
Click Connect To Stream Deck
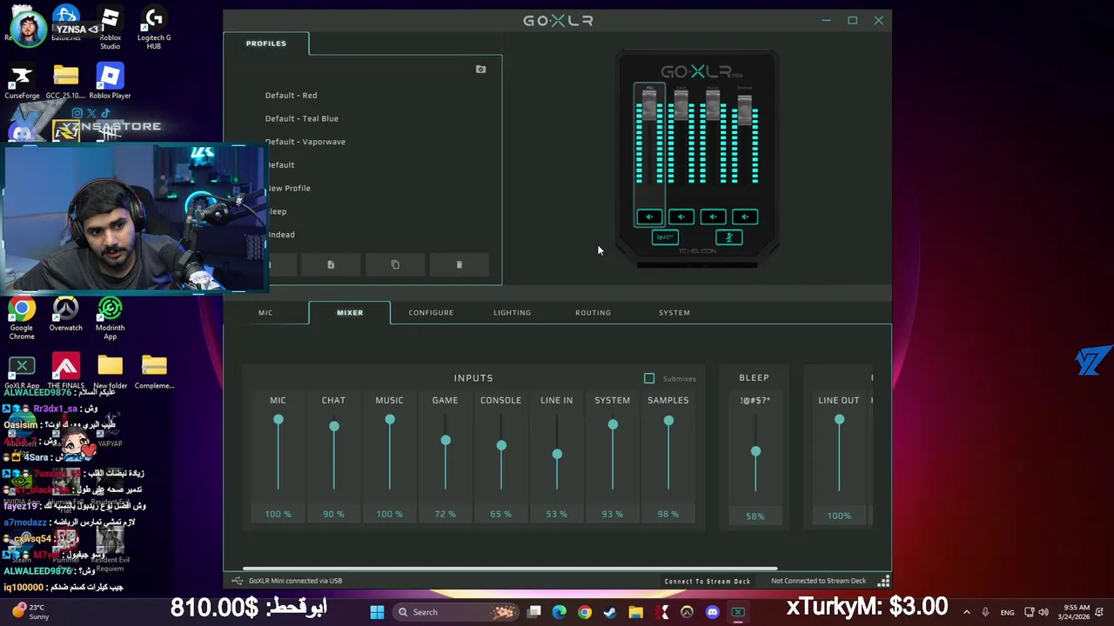coord(707,581)
